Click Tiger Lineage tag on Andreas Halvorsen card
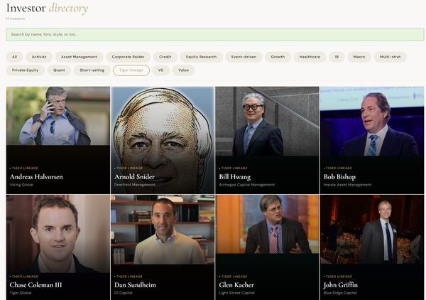Viewport: 426px width, 300px height. (x=24, y=168)
